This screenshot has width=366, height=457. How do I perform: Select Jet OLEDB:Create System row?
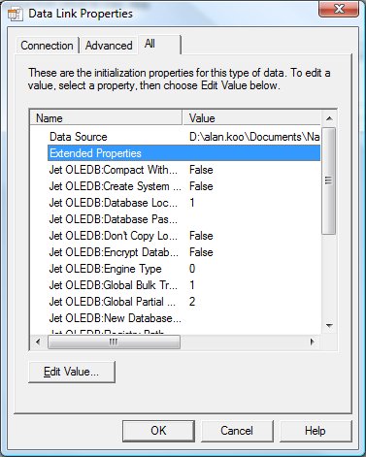point(184,186)
